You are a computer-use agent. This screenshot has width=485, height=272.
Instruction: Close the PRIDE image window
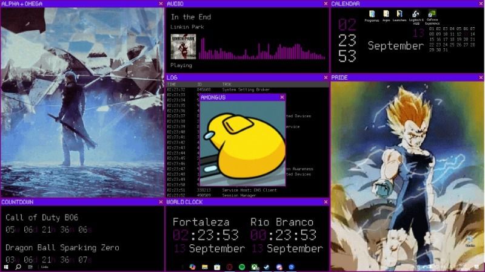click(x=481, y=77)
